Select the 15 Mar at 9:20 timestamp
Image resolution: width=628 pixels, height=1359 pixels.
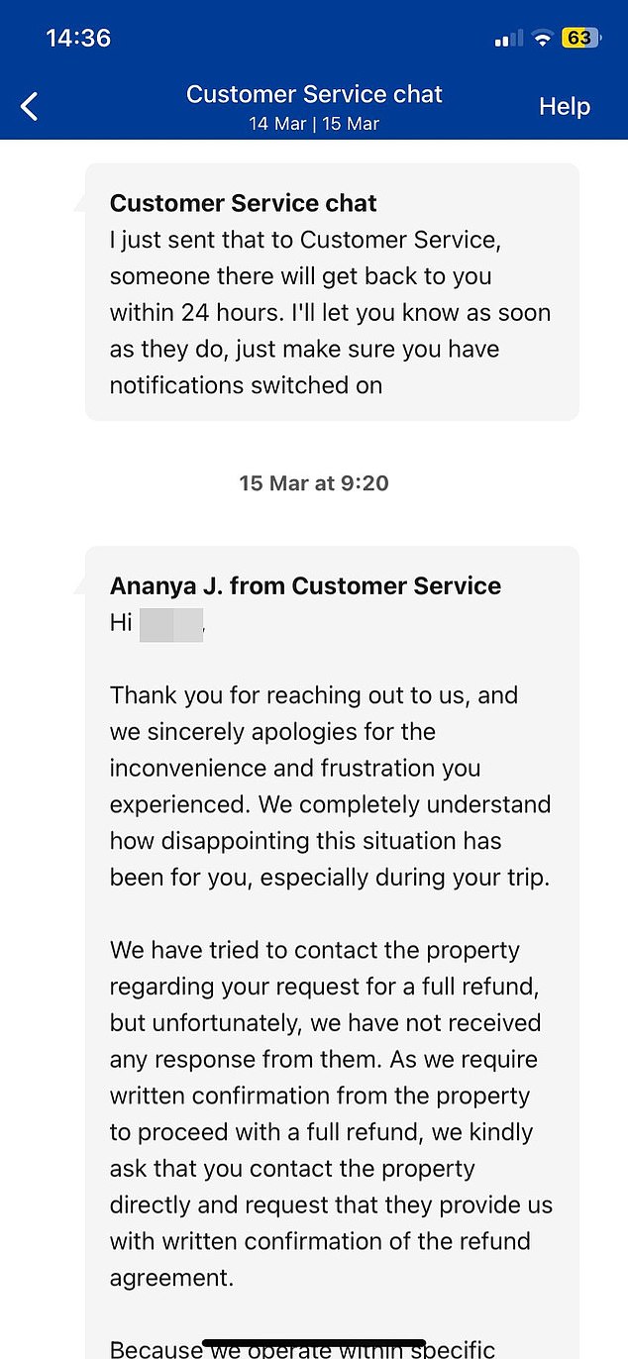click(314, 483)
